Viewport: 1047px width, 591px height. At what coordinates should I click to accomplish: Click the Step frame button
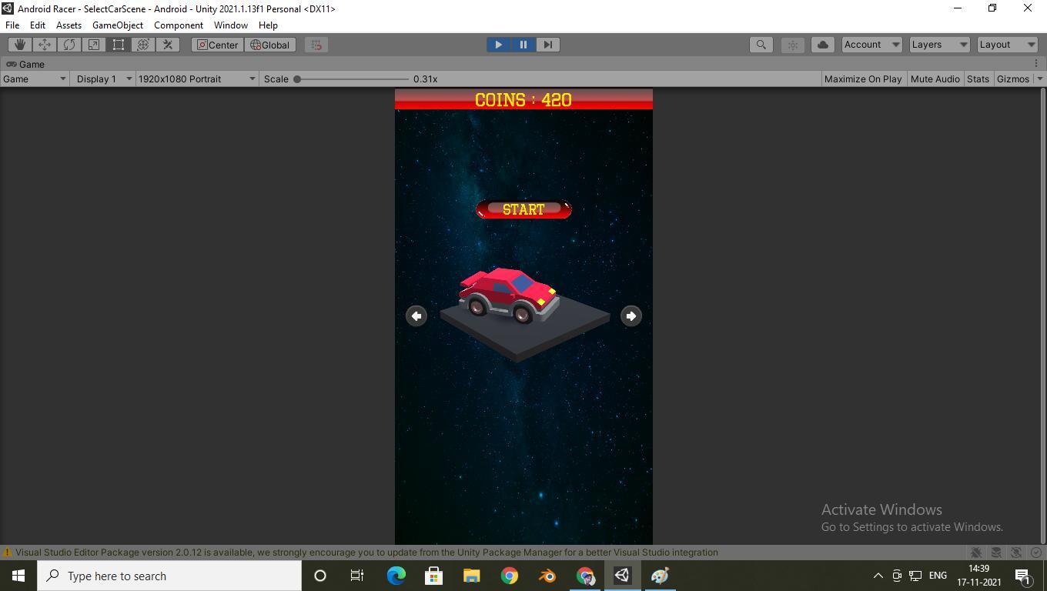pyautogui.click(x=547, y=45)
